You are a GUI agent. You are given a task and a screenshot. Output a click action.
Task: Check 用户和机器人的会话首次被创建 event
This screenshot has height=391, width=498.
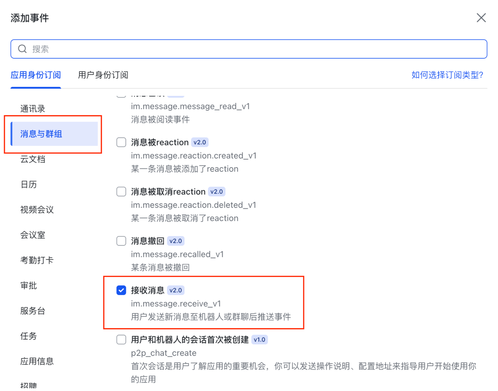click(x=121, y=340)
